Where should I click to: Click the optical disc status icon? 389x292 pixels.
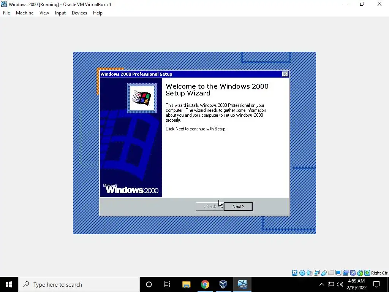click(302, 273)
